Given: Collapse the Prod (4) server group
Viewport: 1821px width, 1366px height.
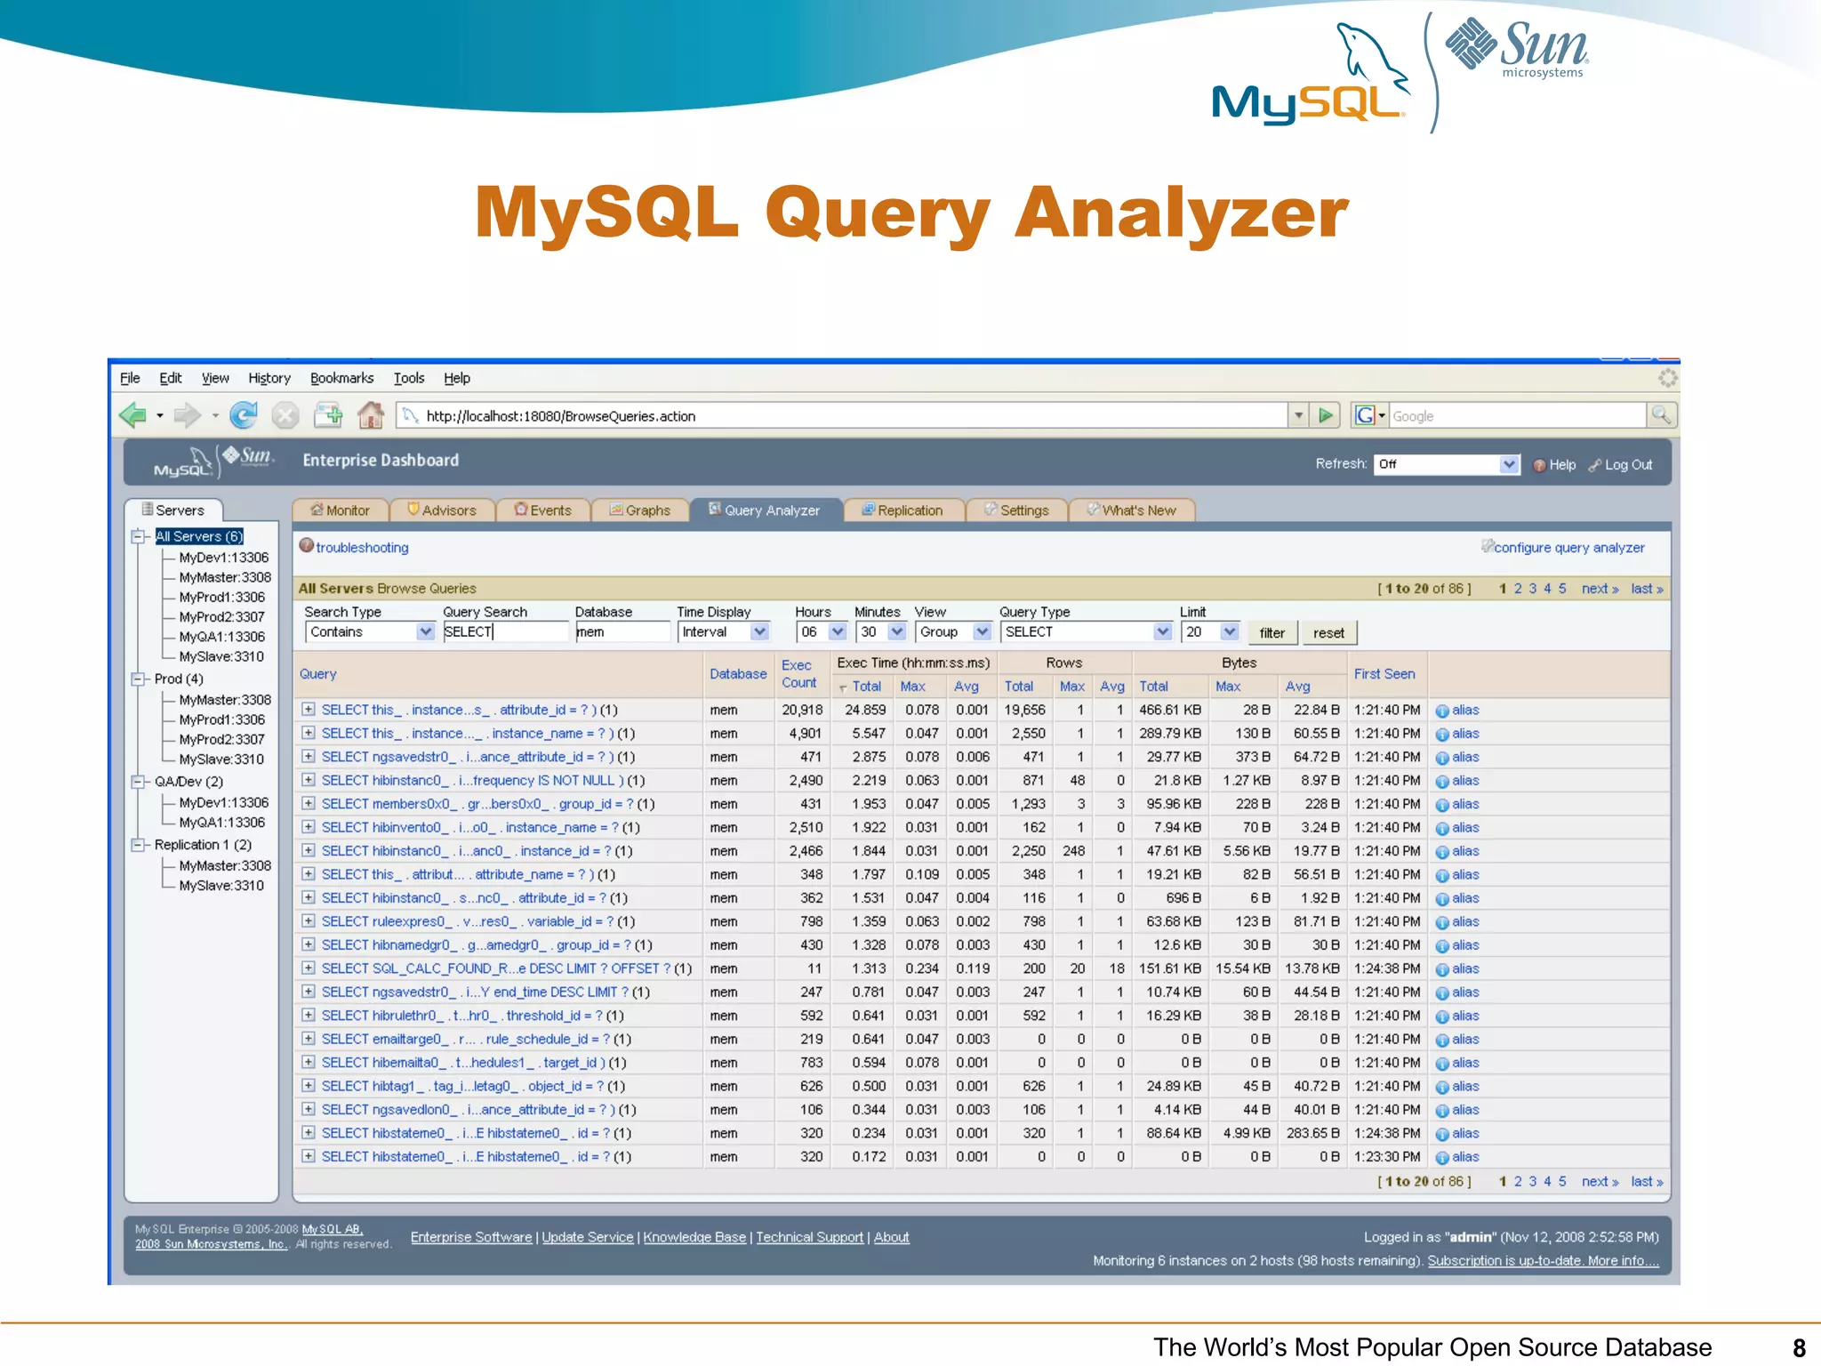Looking at the screenshot, I should pos(138,679).
